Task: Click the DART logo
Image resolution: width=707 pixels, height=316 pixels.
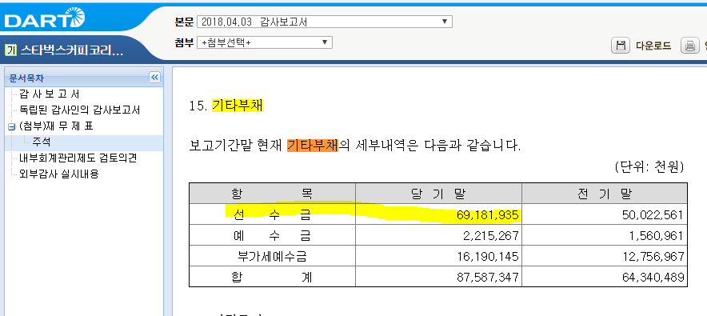Action: click(44, 18)
